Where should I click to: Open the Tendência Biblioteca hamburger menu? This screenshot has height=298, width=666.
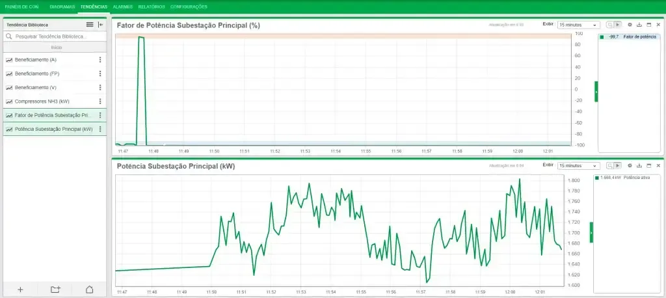coord(90,25)
